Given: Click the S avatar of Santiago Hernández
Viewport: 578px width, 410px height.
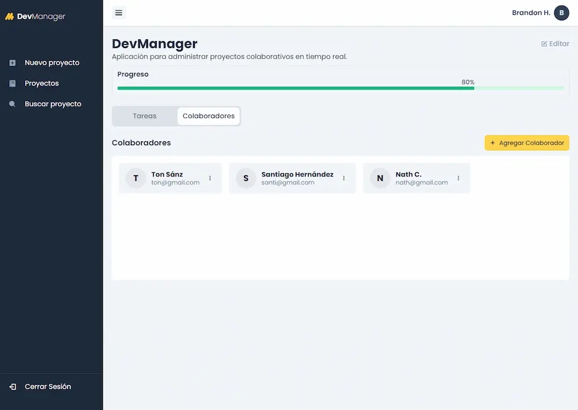Looking at the screenshot, I should point(246,178).
